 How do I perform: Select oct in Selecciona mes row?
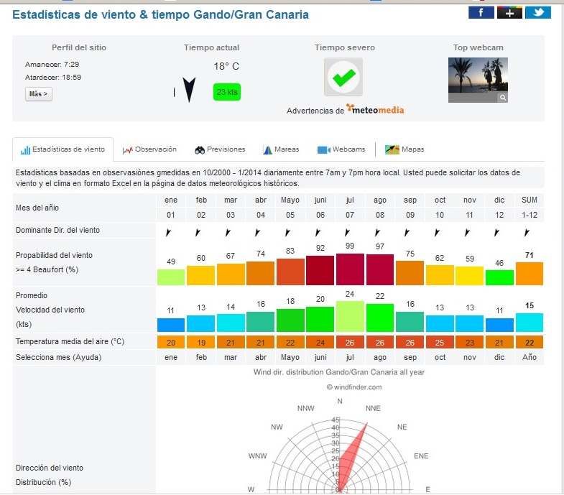tap(440, 357)
